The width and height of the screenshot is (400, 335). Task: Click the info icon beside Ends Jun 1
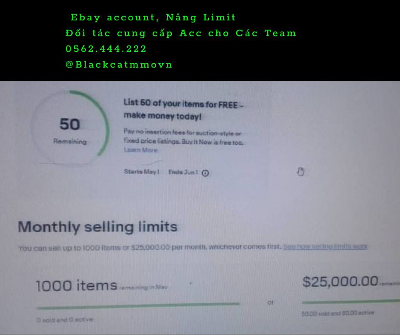(x=206, y=173)
